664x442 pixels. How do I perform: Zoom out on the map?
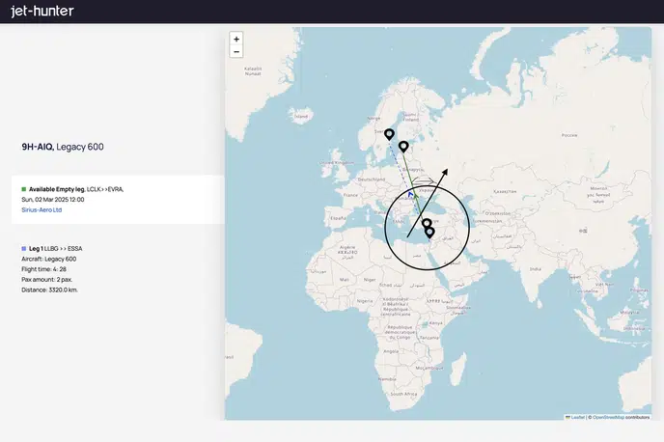coord(236,52)
